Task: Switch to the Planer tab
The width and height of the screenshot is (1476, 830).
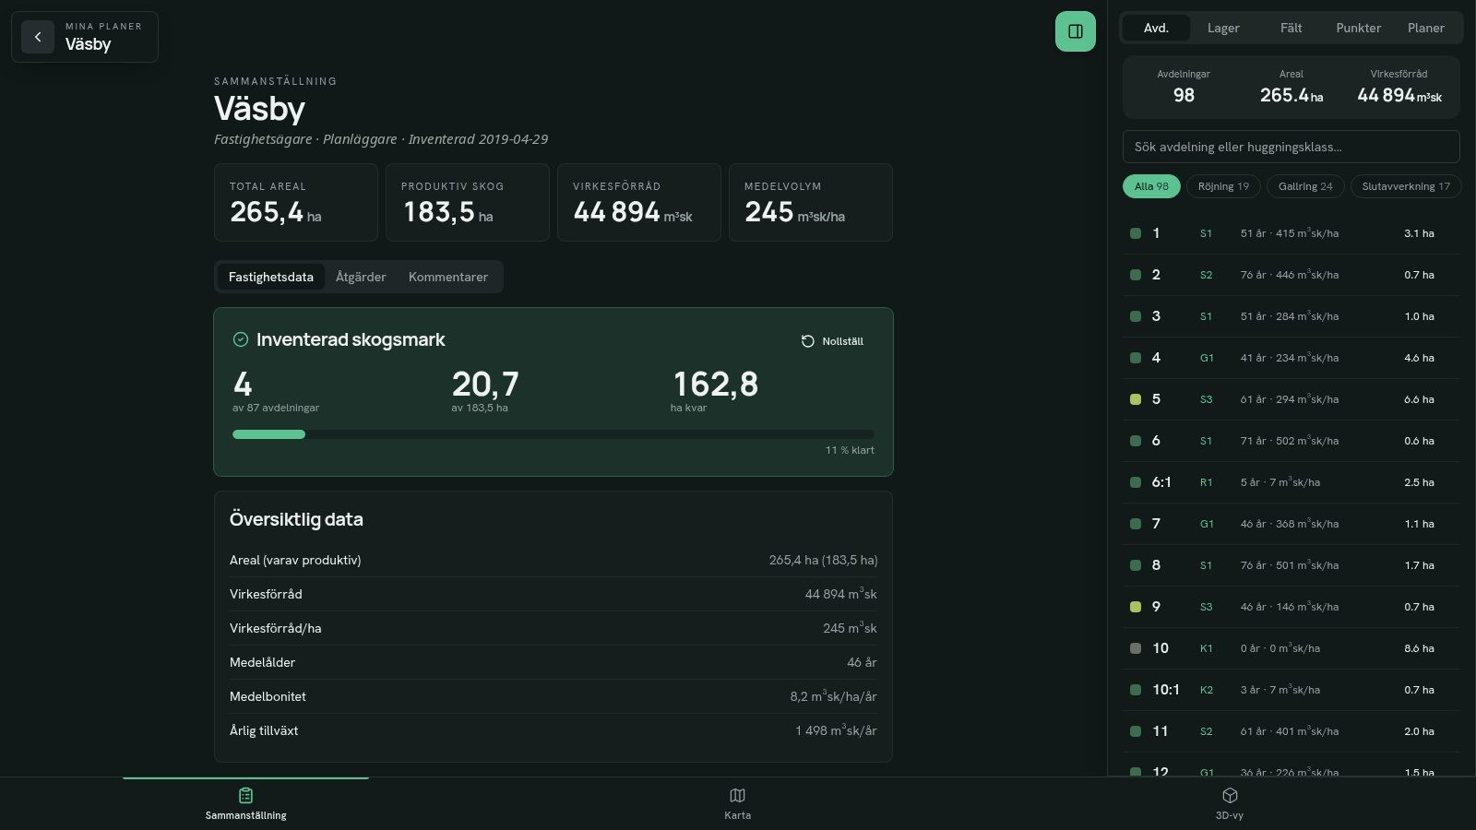Action: pos(1426,28)
